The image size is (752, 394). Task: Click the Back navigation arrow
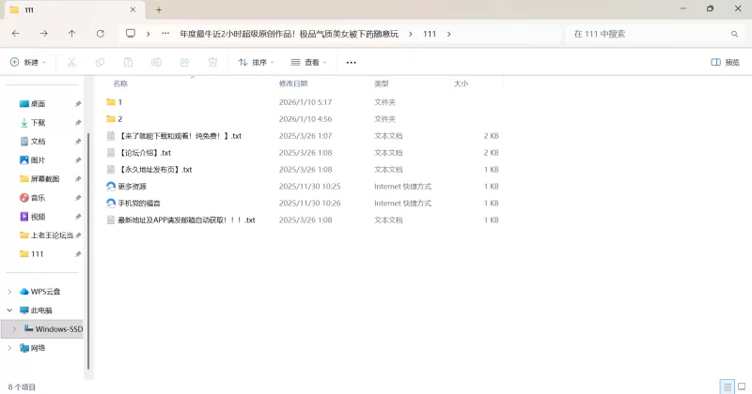pos(16,34)
